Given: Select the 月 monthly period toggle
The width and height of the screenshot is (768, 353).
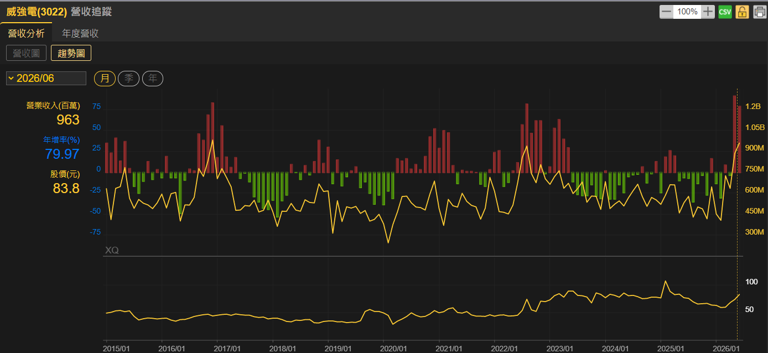Looking at the screenshot, I should pos(105,79).
